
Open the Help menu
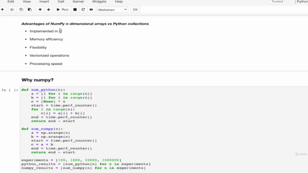[x=119, y=1]
